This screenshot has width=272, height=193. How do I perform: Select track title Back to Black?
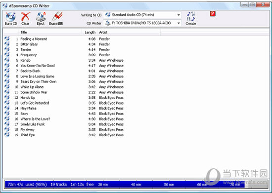pos(30,71)
